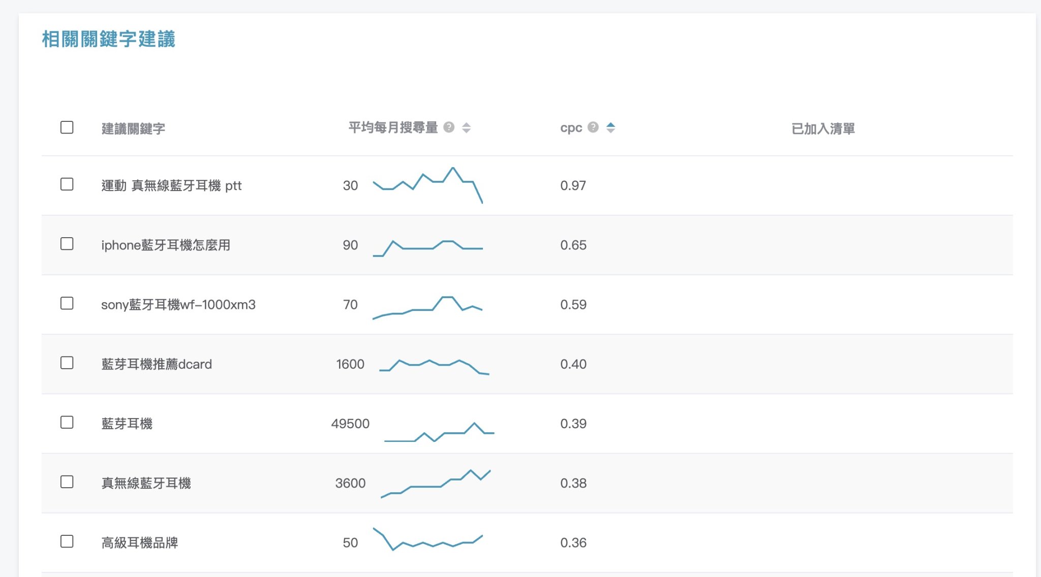Click keyword text 真無線藍牙耳機
The image size is (1041, 577).
pos(146,483)
